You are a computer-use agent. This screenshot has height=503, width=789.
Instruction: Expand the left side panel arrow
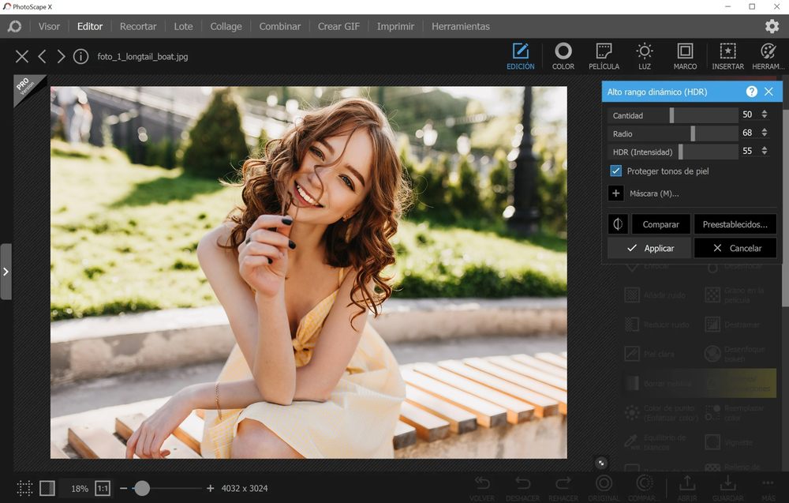[x=6, y=272]
